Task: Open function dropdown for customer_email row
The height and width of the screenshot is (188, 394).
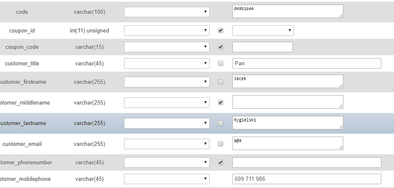Action: pyautogui.click(x=167, y=144)
